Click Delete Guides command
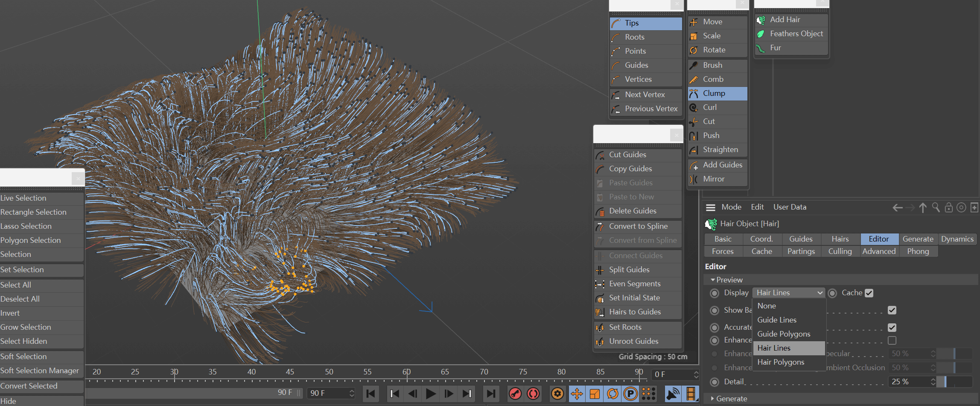This screenshot has width=980, height=406. (638, 211)
